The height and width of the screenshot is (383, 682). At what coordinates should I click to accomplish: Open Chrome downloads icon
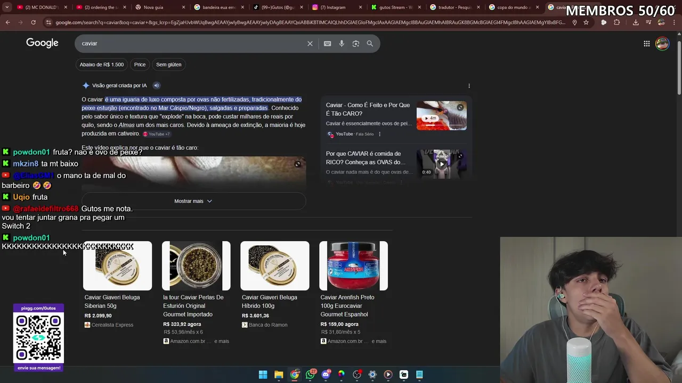click(x=636, y=22)
